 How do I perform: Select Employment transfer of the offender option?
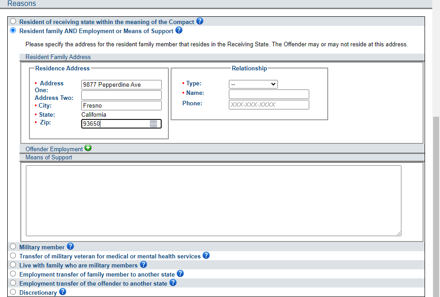pyautogui.click(x=13, y=282)
